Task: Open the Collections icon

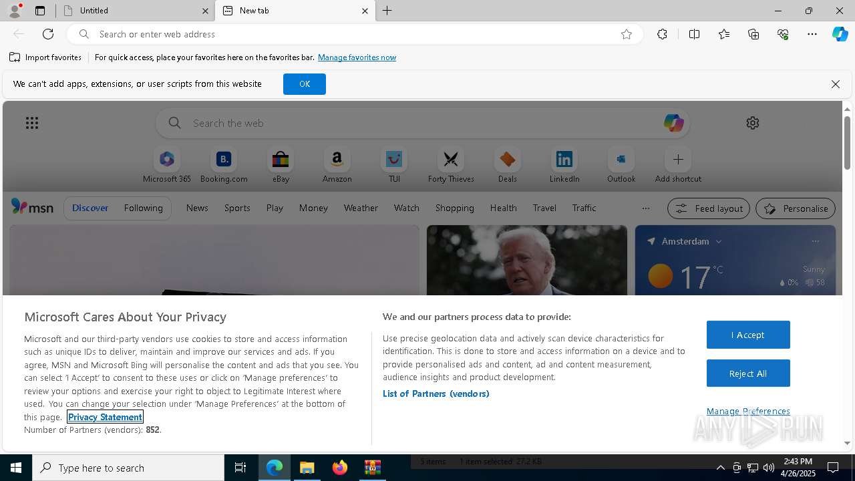Action: click(753, 34)
